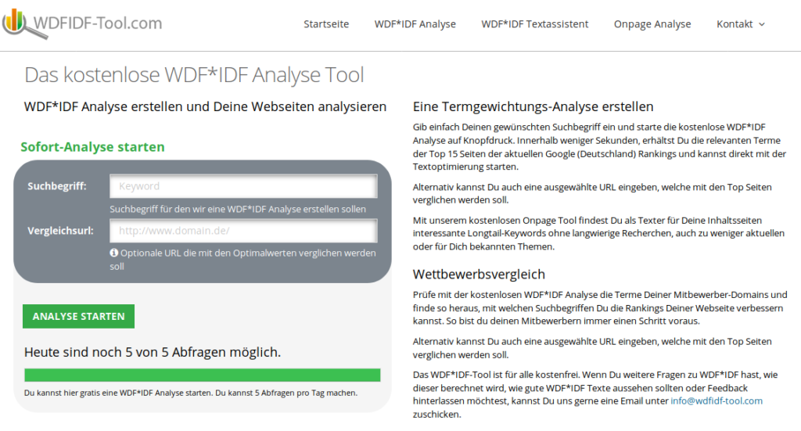Open the Onpage Analyse page
The height and width of the screenshot is (431, 801).
pos(652,24)
